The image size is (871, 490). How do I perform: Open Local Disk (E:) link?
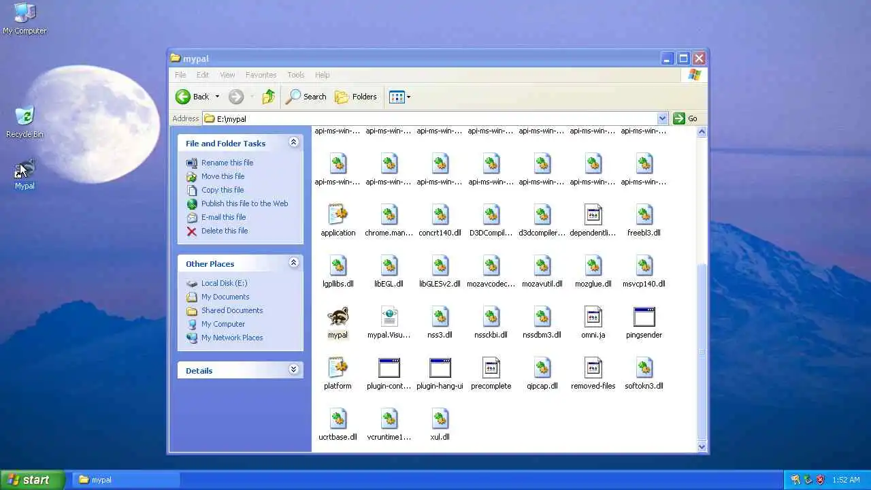pos(224,283)
